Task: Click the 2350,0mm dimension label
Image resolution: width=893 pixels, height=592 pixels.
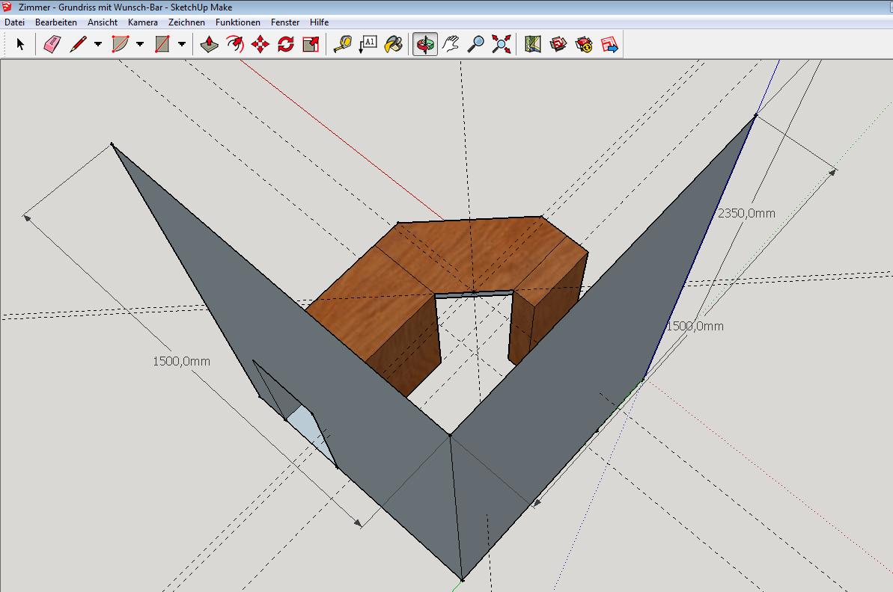Action: [746, 213]
